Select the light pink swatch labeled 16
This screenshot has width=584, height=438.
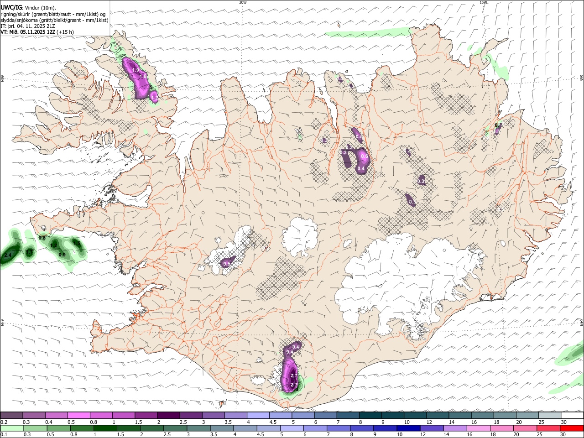click(479, 428)
